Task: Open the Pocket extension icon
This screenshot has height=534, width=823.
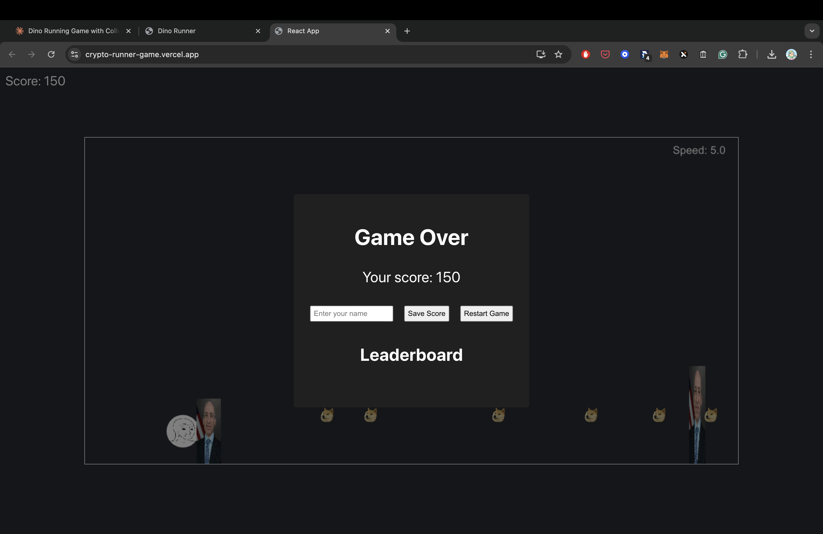Action: tap(605, 54)
